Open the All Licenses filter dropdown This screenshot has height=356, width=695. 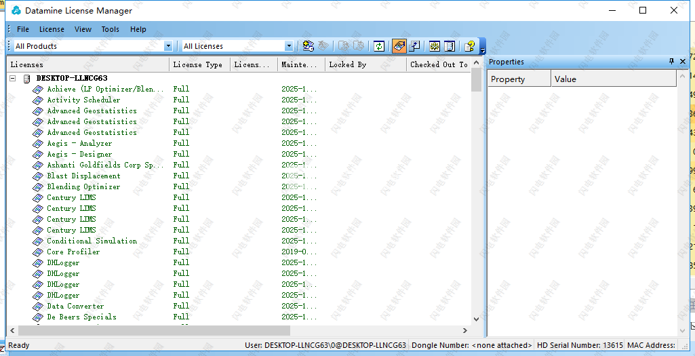289,45
